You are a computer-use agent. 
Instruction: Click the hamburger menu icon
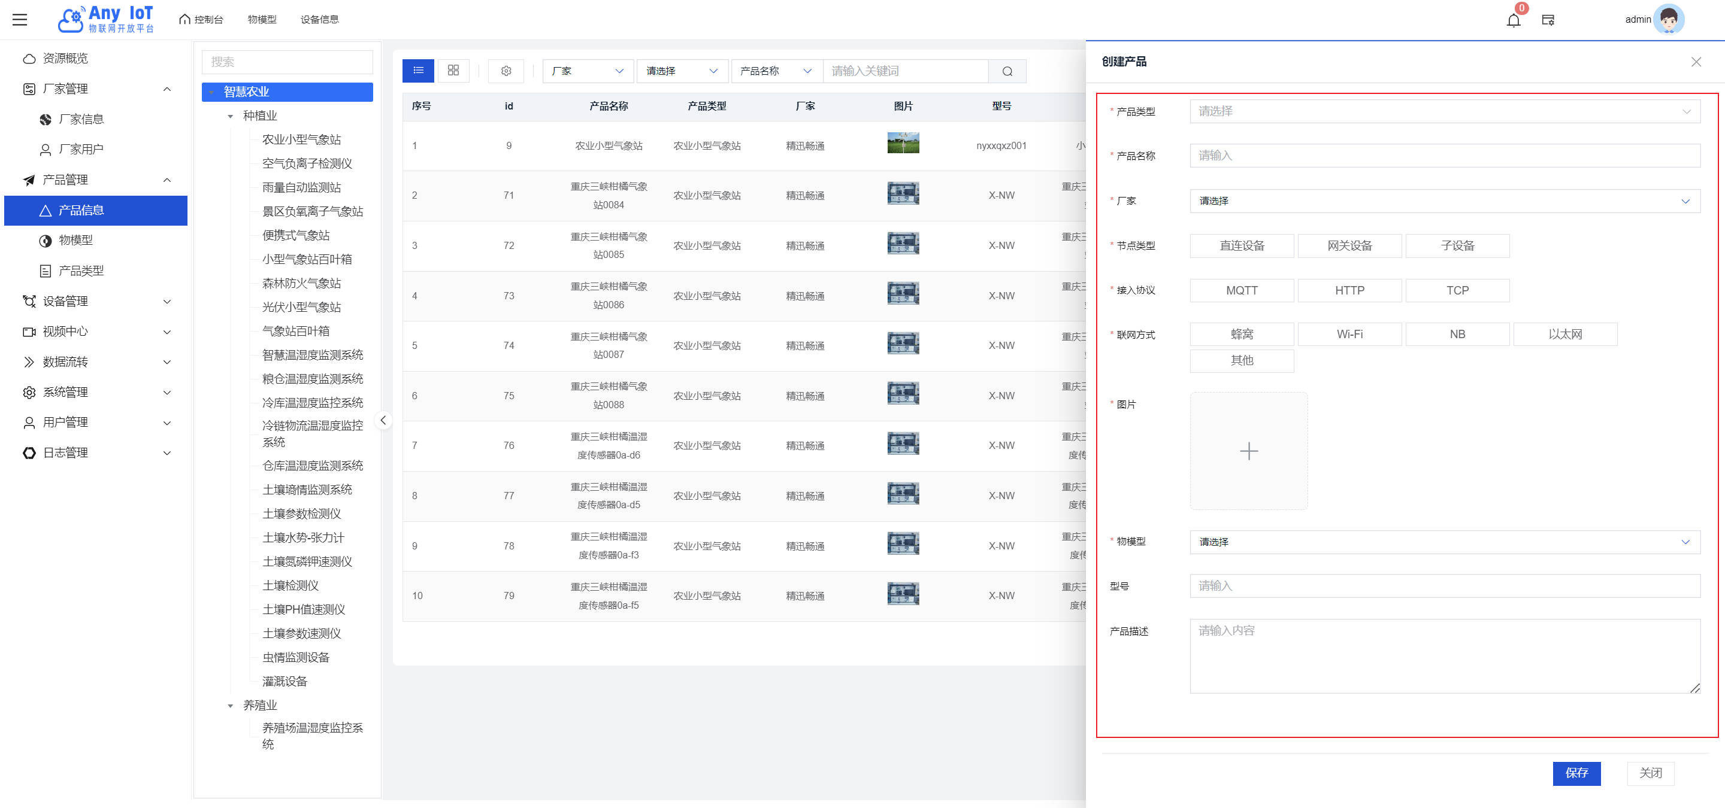[20, 19]
